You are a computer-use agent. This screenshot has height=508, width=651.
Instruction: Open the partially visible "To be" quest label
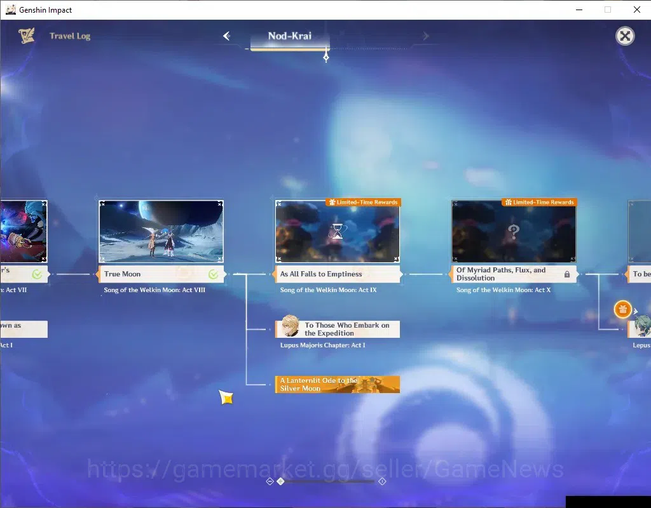pos(638,274)
